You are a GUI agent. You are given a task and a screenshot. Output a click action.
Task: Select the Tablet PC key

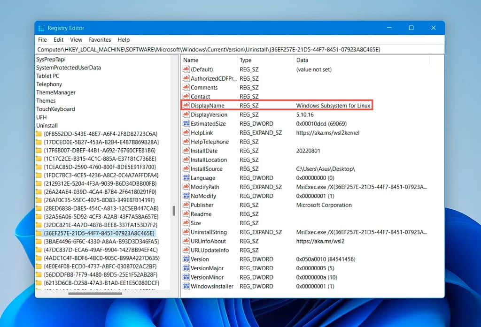pyautogui.click(x=48, y=76)
